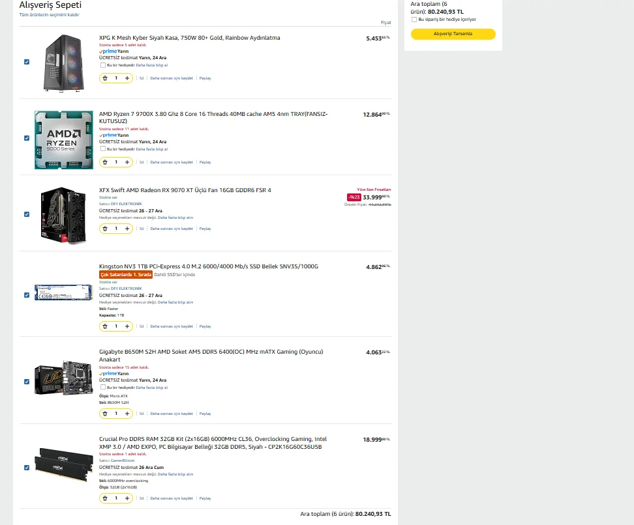This screenshot has width=634, height=525.
Task: Click the Alışverişi Tamamla button
Action: (453, 34)
